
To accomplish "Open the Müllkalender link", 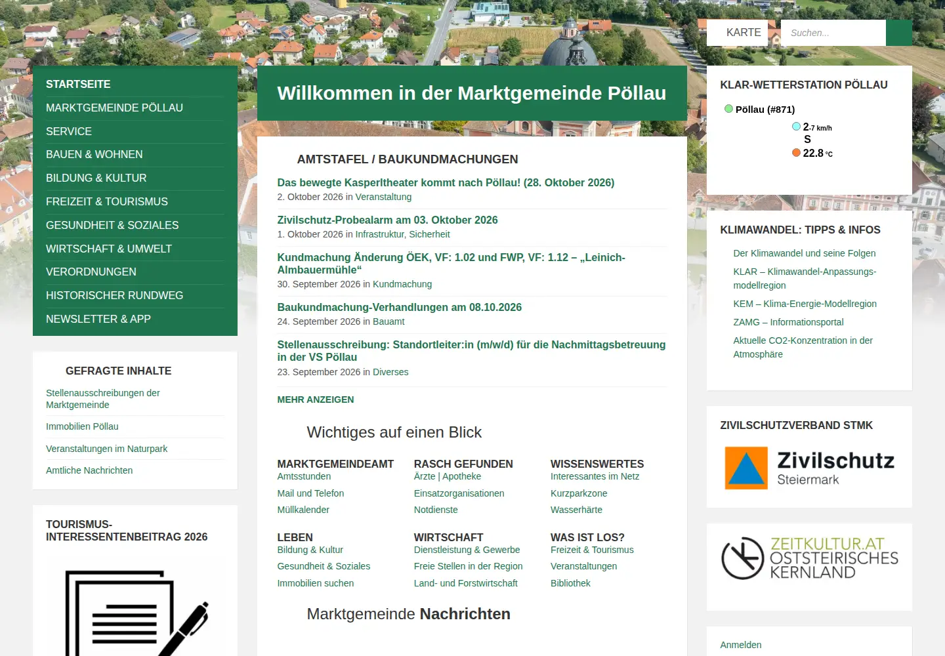I will click(x=303, y=510).
